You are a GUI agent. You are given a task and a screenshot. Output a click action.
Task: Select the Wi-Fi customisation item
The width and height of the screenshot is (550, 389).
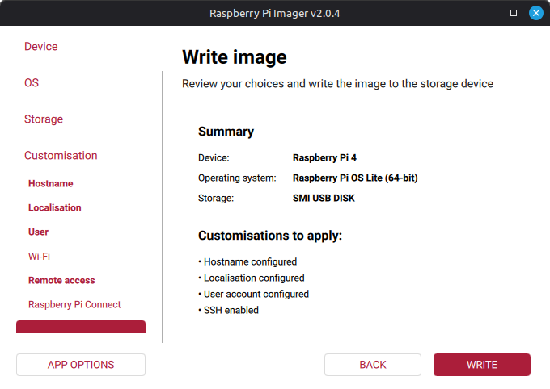39,257
